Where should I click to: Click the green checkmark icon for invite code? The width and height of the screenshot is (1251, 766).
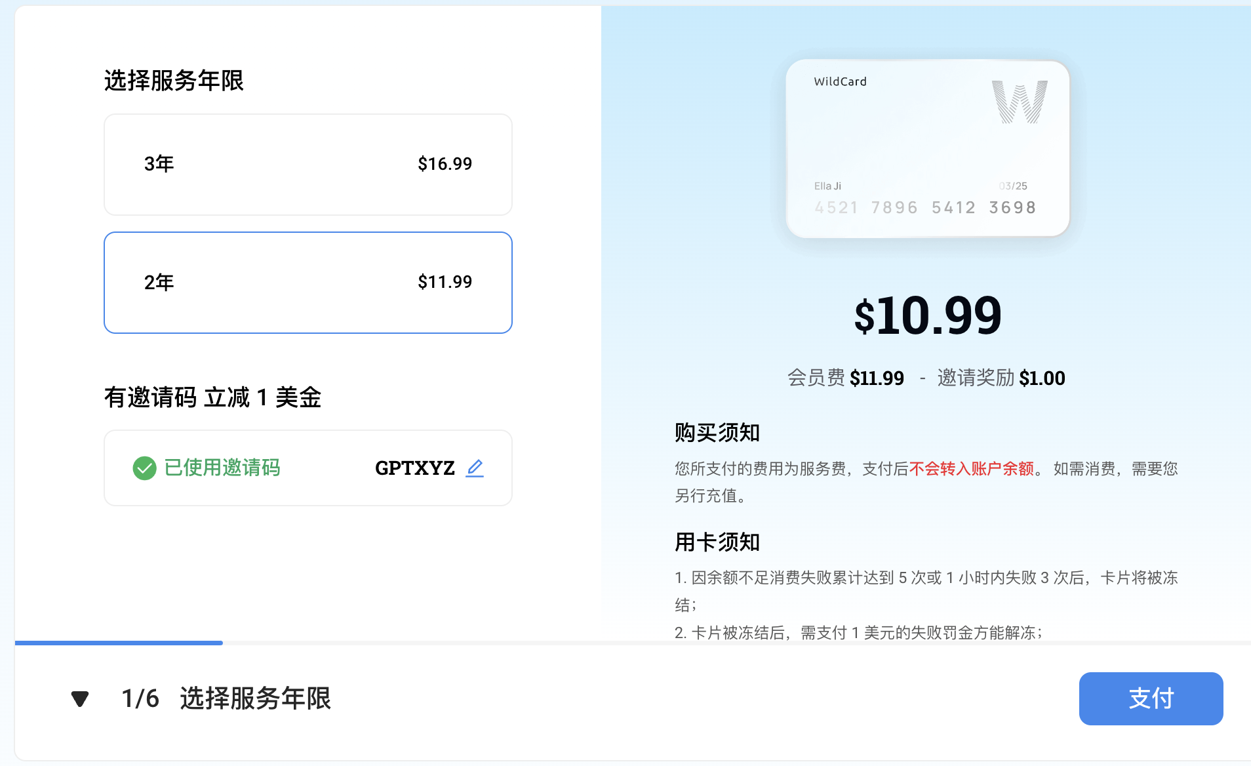144,468
